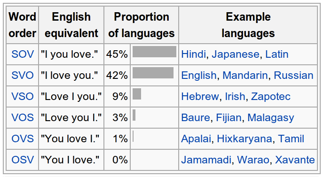
Task: Open the Hebrew link
Action: pos(200,96)
